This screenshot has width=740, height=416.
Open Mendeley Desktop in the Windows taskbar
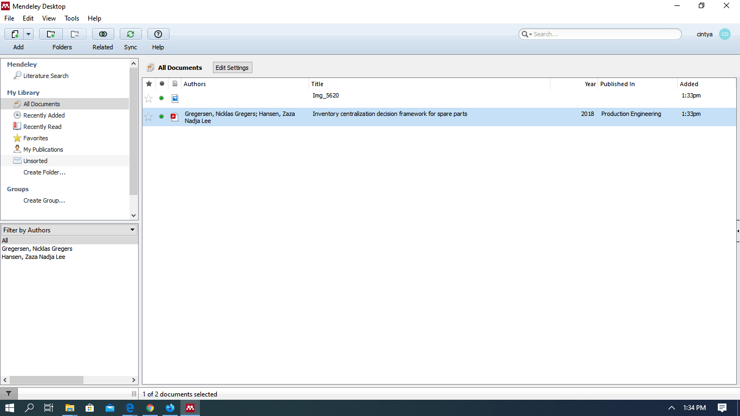coord(190,408)
